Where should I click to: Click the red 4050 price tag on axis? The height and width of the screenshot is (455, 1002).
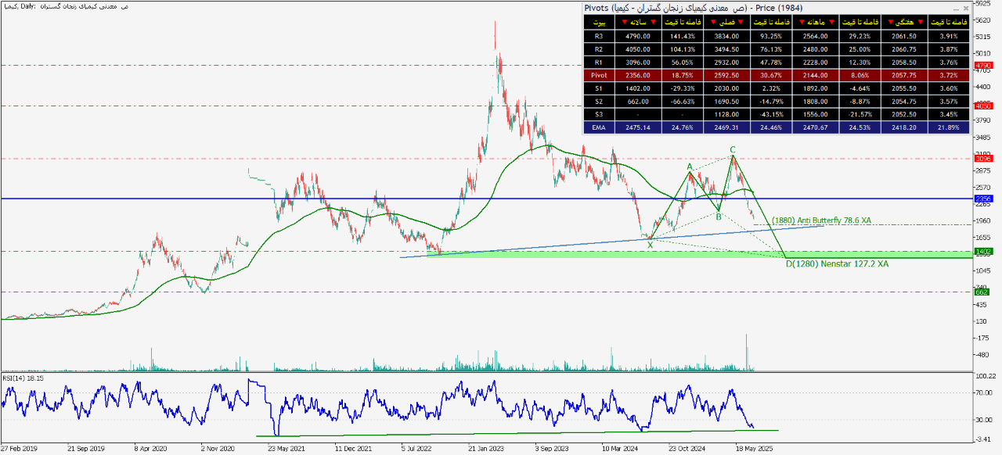point(983,106)
